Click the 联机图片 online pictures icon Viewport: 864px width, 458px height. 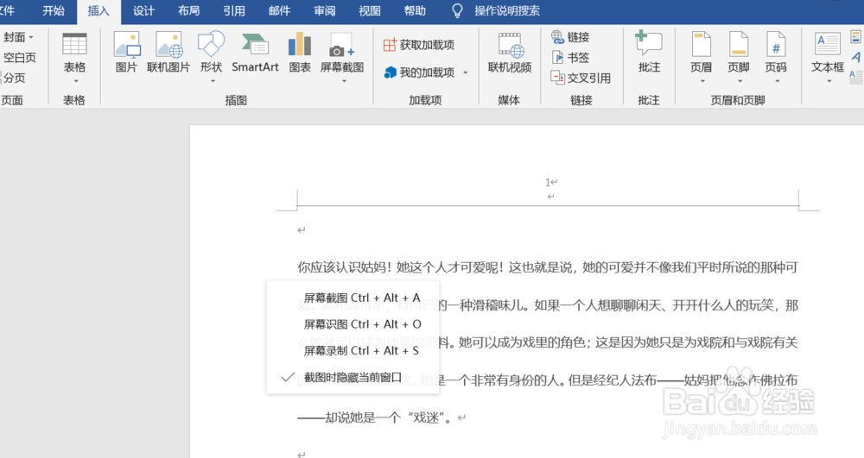[168, 45]
